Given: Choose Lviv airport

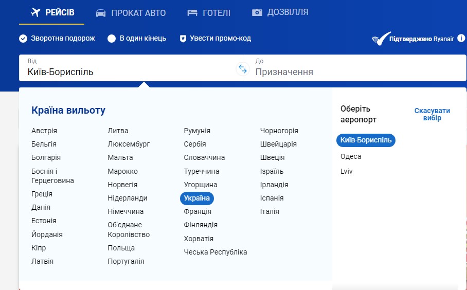Looking at the screenshot, I should click(x=346, y=171).
